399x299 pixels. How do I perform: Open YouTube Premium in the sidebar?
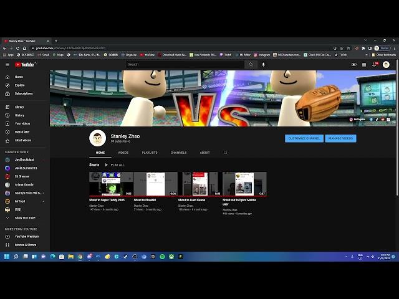[x=25, y=237]
